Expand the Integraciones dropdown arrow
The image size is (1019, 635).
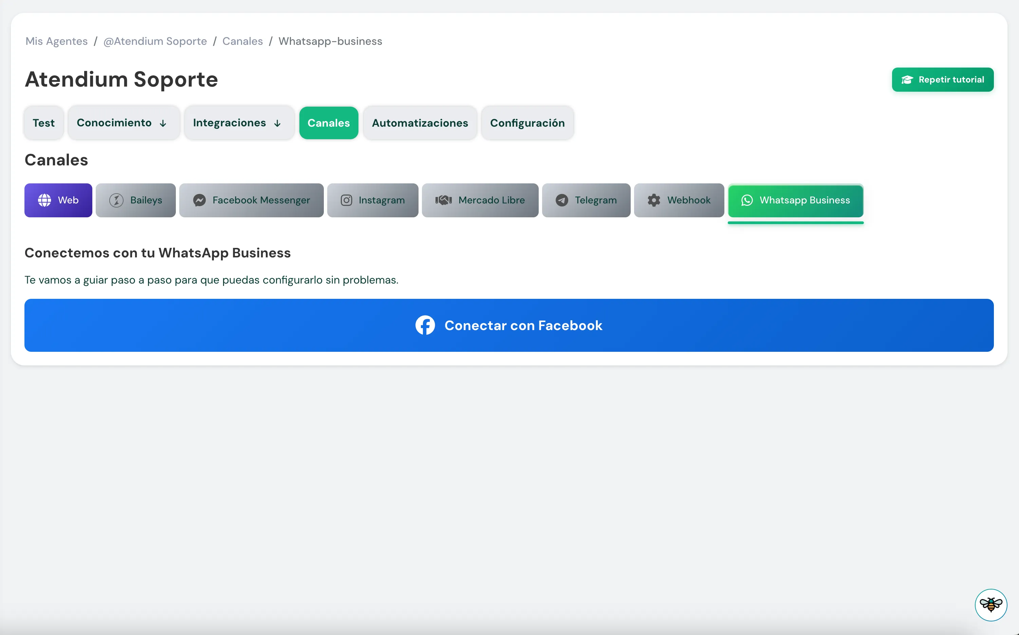(x=277, y=124)
